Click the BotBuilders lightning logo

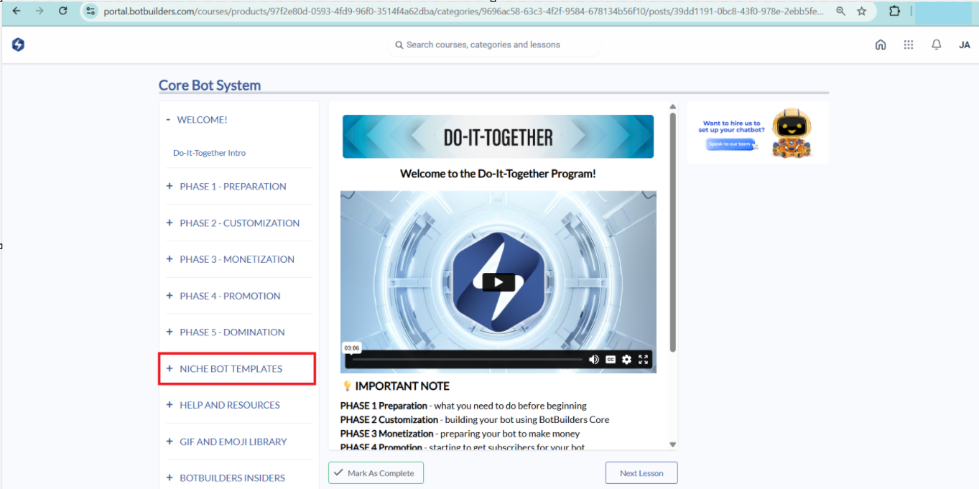pos(18,45)
